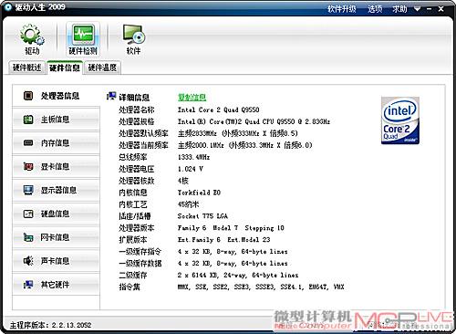Image resolution: width=456 pixels, height=334 pixels.
Task: Select 处理器信息 in the sidebar
Action: coord(57,96)
